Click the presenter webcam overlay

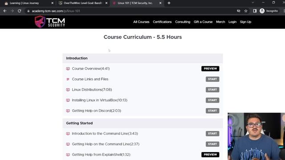pos(256,136)
